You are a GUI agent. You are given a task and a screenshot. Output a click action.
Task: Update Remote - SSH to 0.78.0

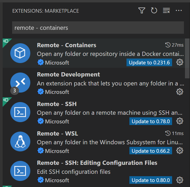click(151, 121)
